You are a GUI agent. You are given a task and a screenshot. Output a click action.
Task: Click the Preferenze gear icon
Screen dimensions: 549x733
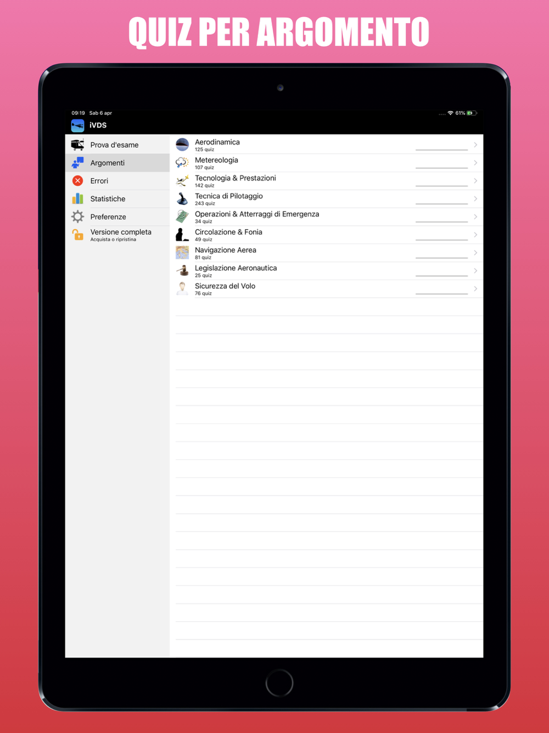click(77, 216)
